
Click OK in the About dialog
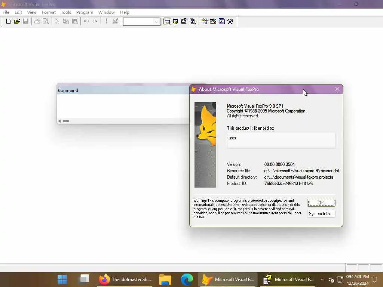321,203
